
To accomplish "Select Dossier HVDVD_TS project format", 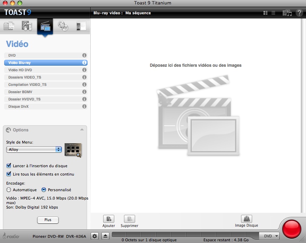I will click(46, 99).
